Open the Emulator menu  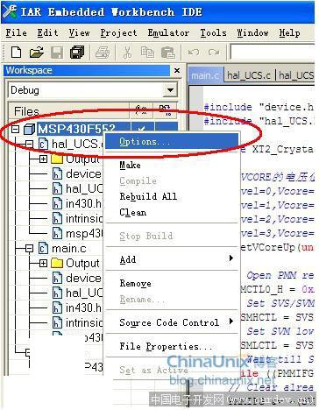click(168, 33)
